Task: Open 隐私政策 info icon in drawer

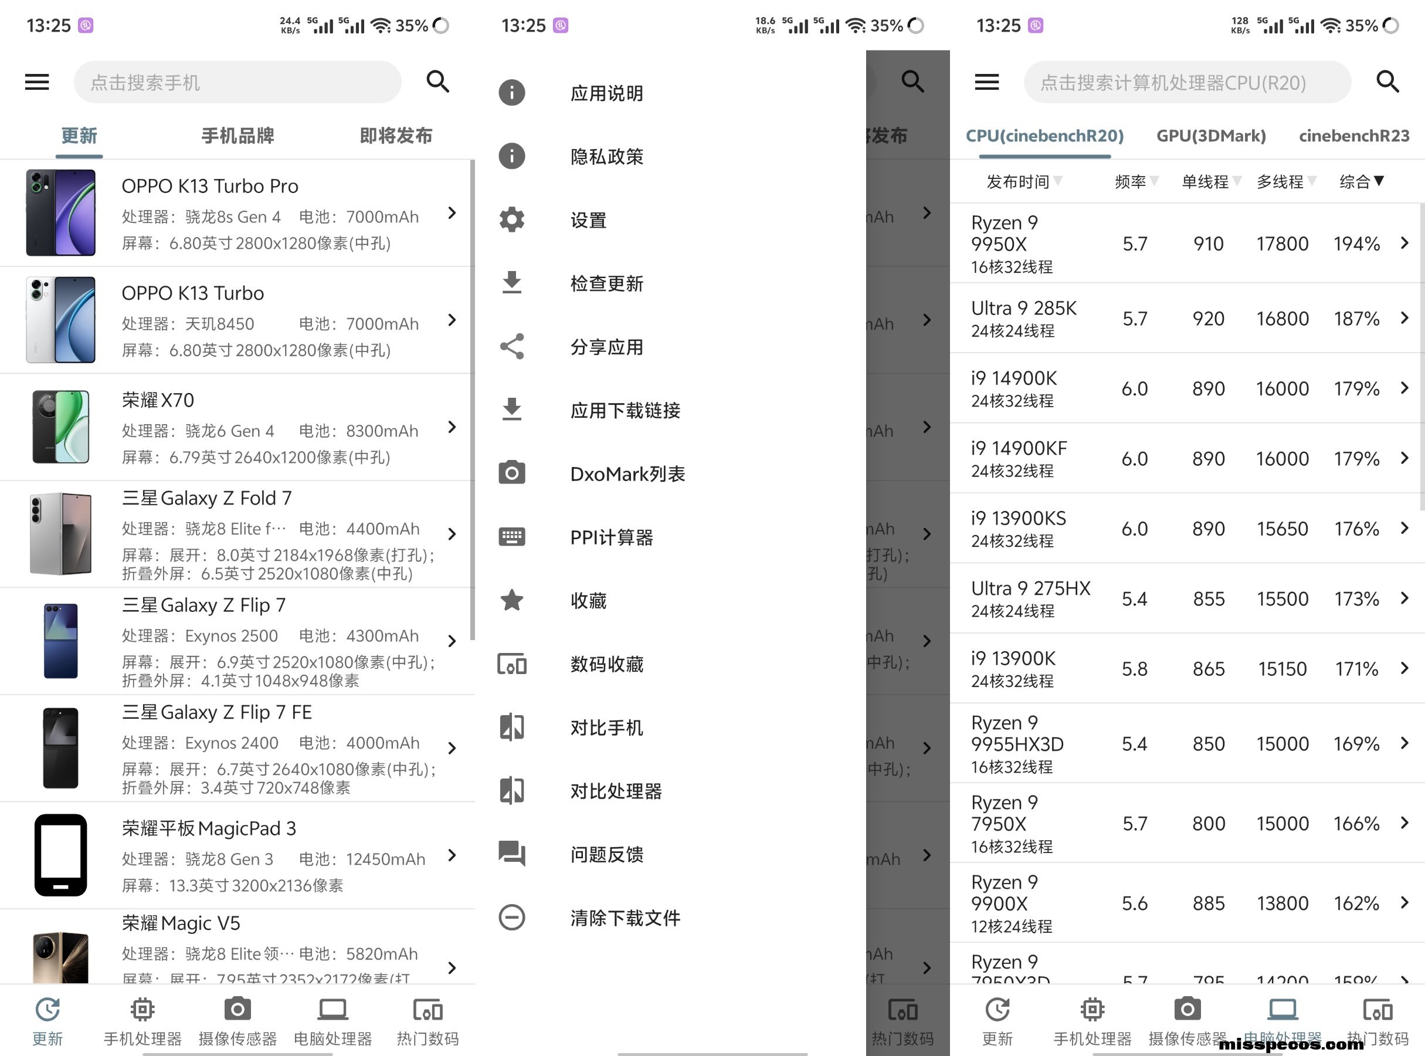Action: pyautogui.click(x=512, y=157)
